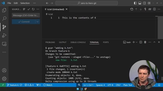The image size is (163, 91).
Task: Open the File menu
Action: [9, 3]
